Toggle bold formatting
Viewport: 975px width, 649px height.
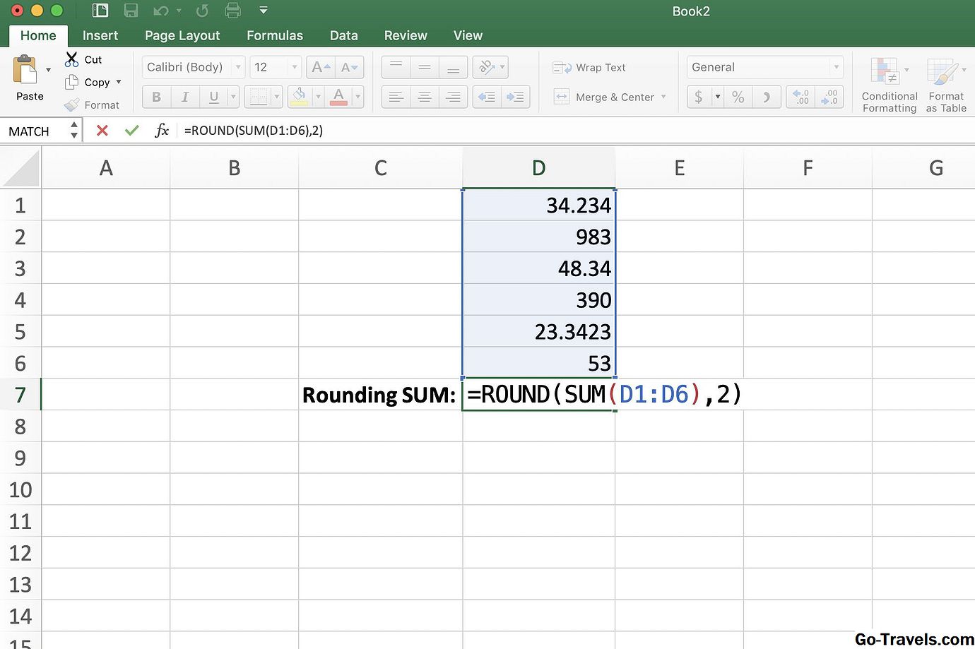tap(156, 97)
